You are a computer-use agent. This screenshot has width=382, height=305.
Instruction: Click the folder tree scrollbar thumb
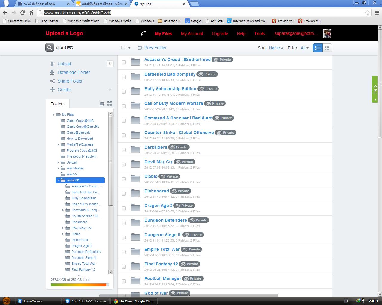110,161
